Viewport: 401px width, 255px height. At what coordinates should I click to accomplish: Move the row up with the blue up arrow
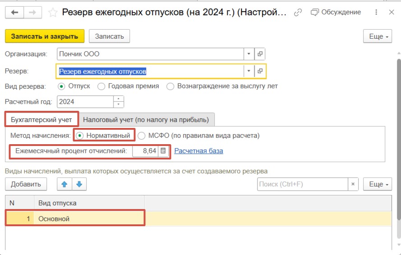coord(65,184)
